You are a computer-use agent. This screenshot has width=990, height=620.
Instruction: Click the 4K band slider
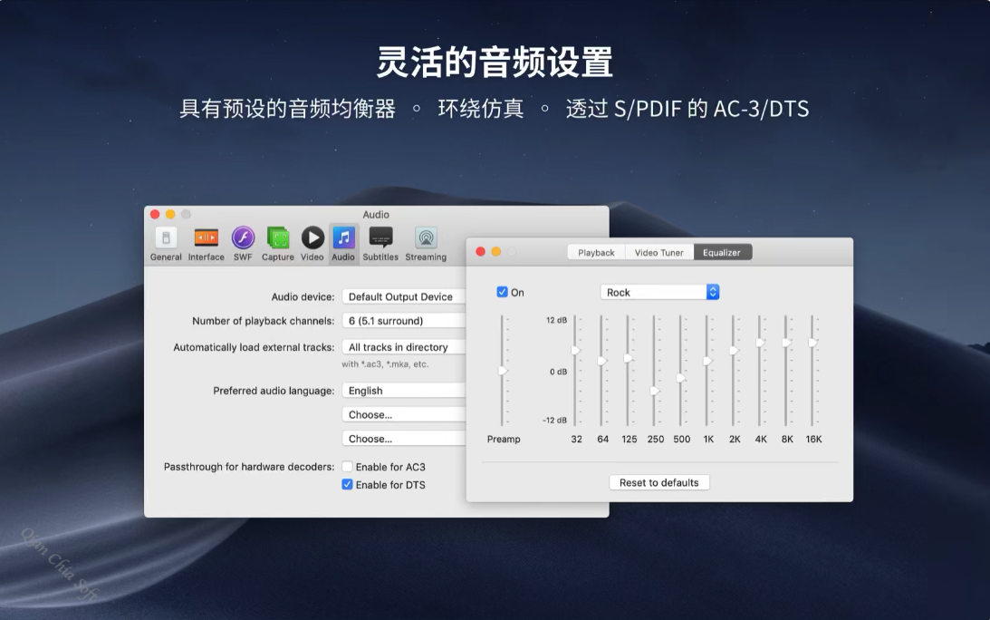click(x=760, y=343)
